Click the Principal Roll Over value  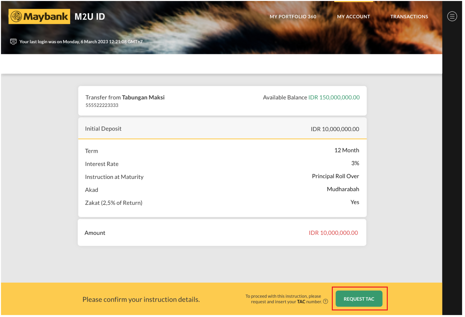tap(335, 176)
